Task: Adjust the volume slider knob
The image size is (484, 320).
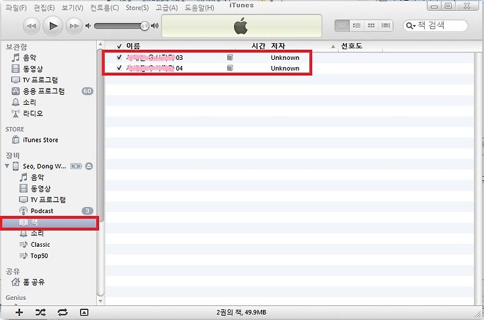Action: click(145, 26)
